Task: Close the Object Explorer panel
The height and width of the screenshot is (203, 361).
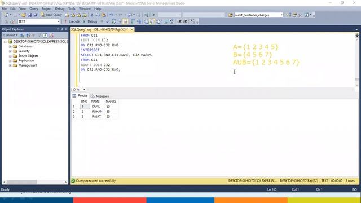Action: 66,29
